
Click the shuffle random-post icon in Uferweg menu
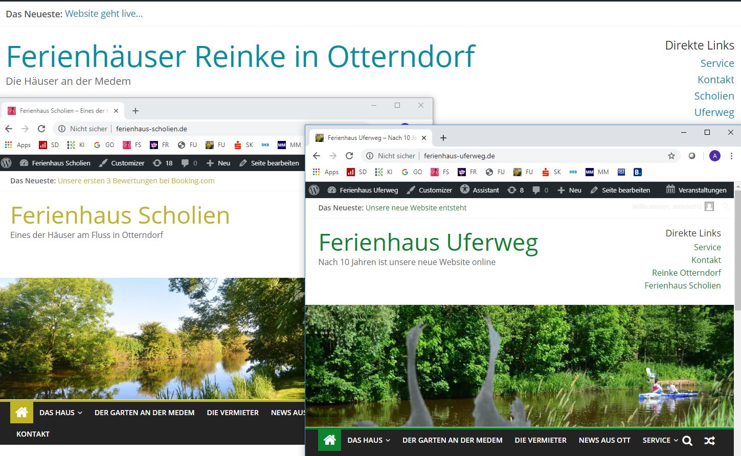click(709, 441)
